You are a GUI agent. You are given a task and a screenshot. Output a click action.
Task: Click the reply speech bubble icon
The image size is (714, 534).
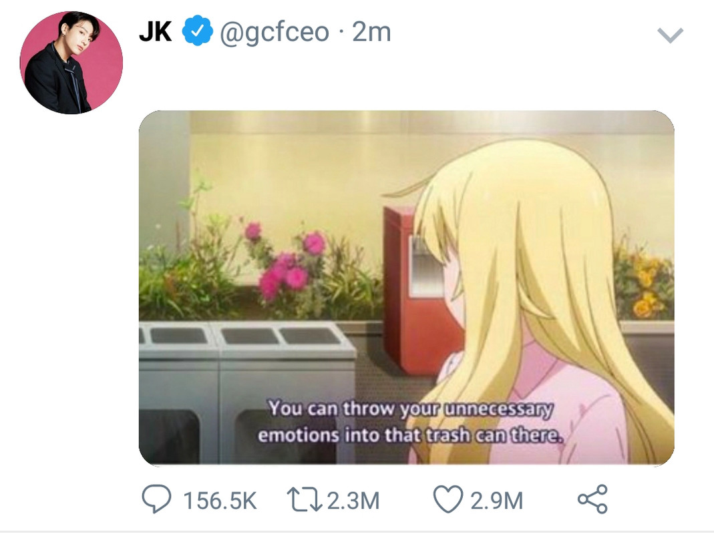click(156, 499)
